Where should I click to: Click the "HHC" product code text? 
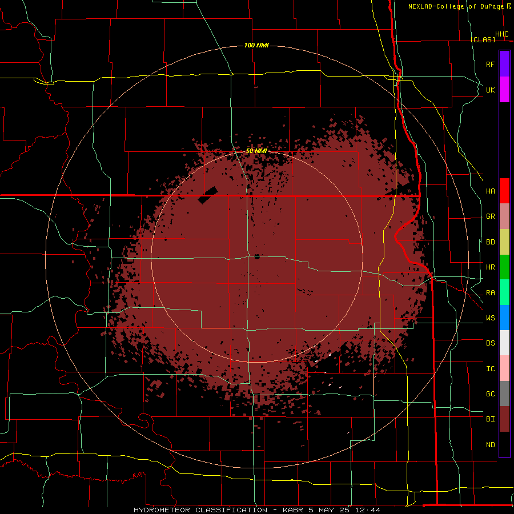pos(502,34)
